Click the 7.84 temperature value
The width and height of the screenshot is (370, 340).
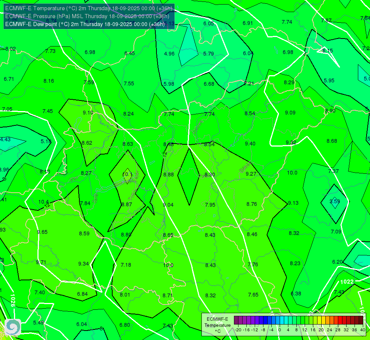coord(85,203)
